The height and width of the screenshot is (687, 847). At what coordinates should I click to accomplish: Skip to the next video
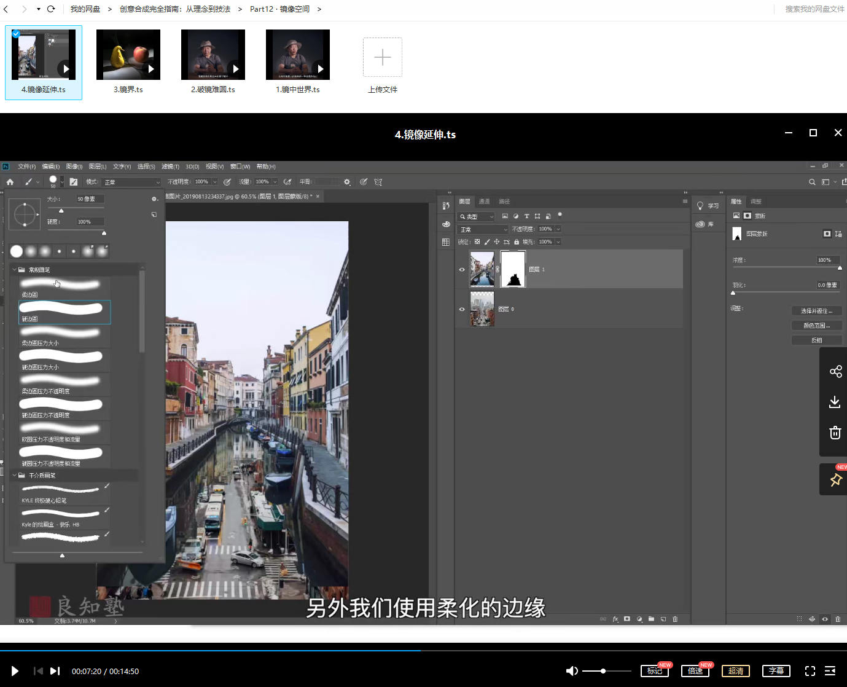point(55,671)
